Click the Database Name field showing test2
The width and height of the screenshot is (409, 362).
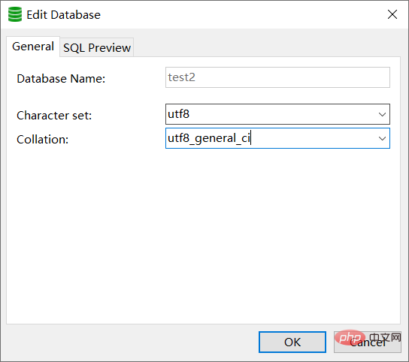277,77
